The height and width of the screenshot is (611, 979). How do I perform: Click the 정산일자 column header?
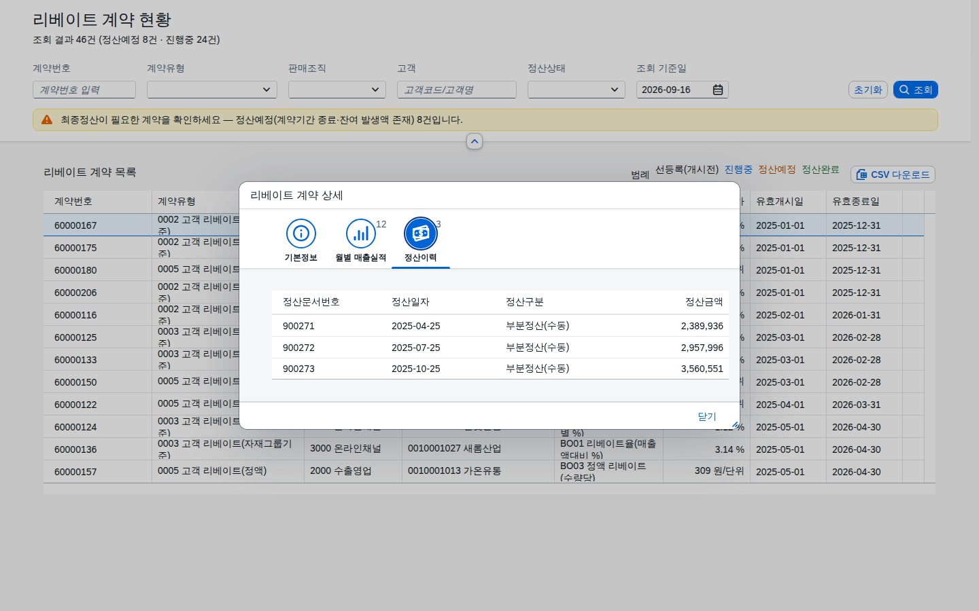411,302
